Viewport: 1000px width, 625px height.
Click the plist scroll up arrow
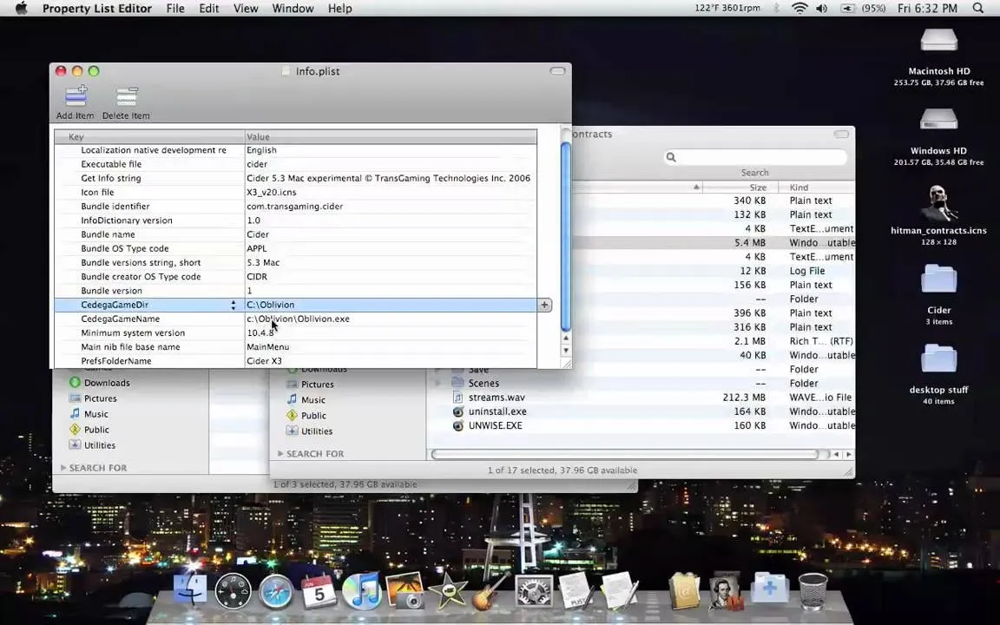[x=566, y=338]
